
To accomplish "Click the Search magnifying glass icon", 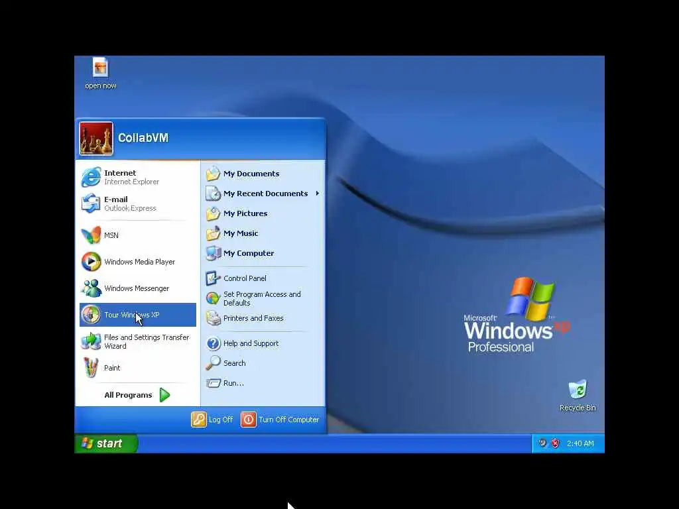I will click(x=213, y=363).
